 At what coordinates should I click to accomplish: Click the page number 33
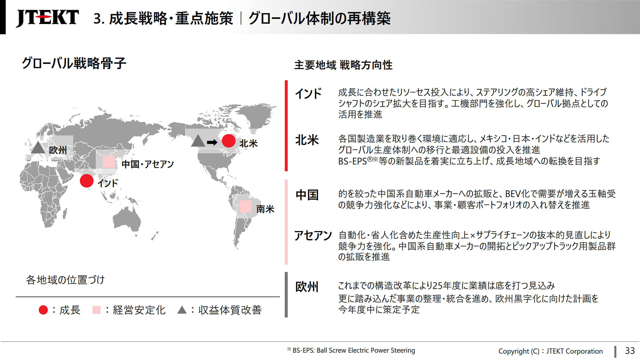630,351
